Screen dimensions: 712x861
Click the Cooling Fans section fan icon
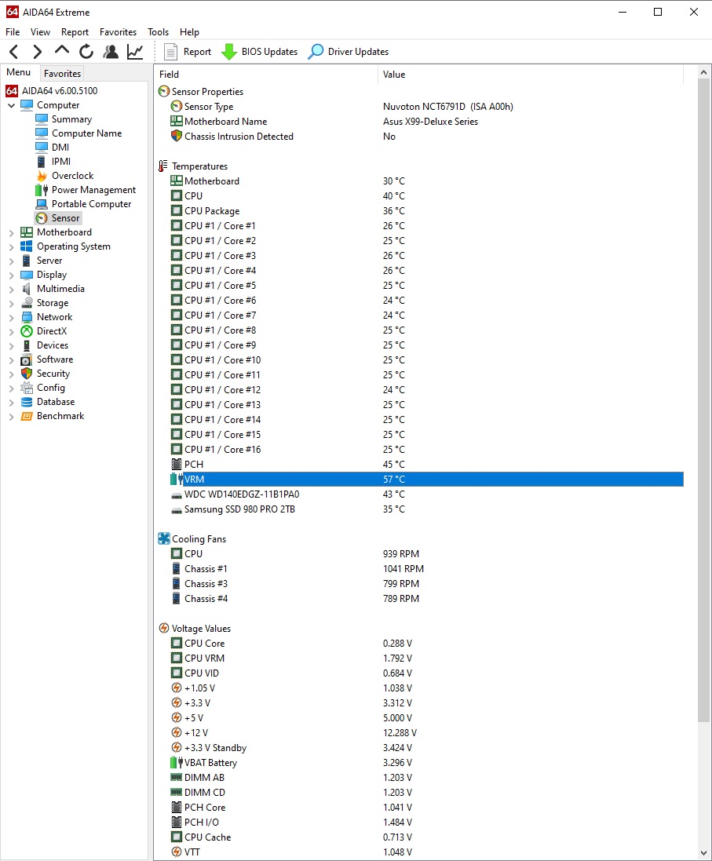[x=164, y=538]
